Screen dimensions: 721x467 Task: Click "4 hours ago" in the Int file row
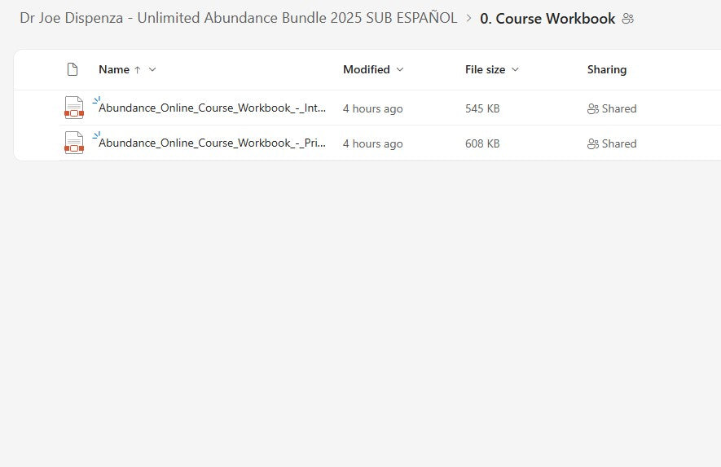(x=373, y=108)
